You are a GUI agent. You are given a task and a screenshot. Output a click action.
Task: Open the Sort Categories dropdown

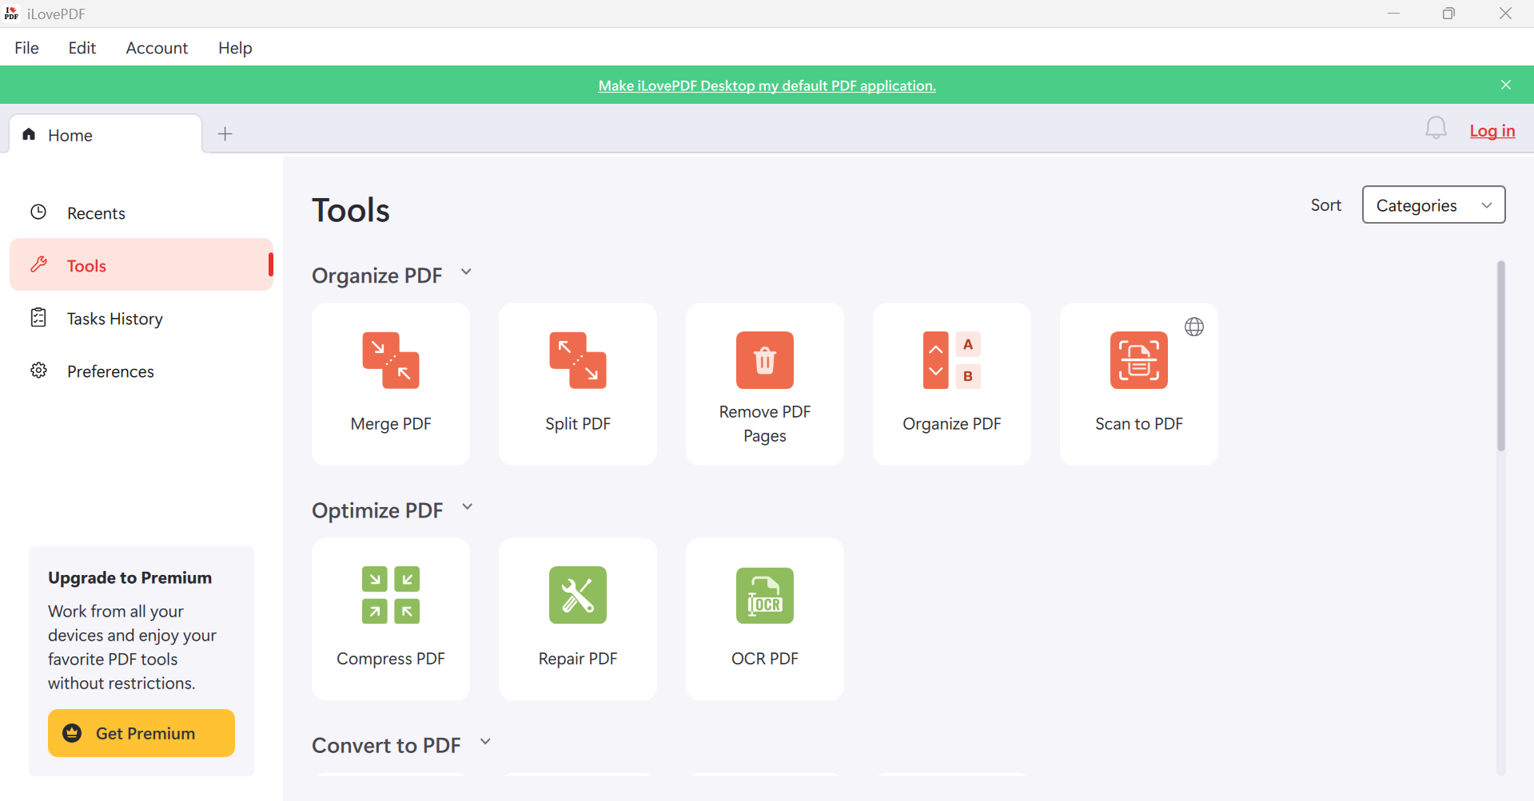1434,205
